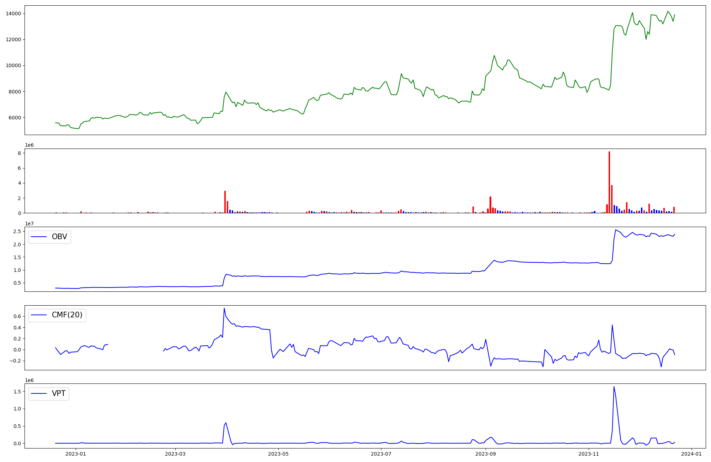This screenshot has width=711, height=462.
Task: Click the 6000 price axis label
Action: tap(15, 118)
